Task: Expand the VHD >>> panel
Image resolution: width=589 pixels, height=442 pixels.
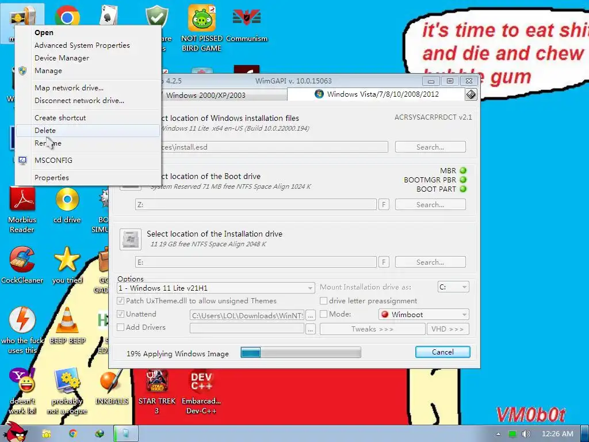Action: pyautogui.click(x=448, y=329)
